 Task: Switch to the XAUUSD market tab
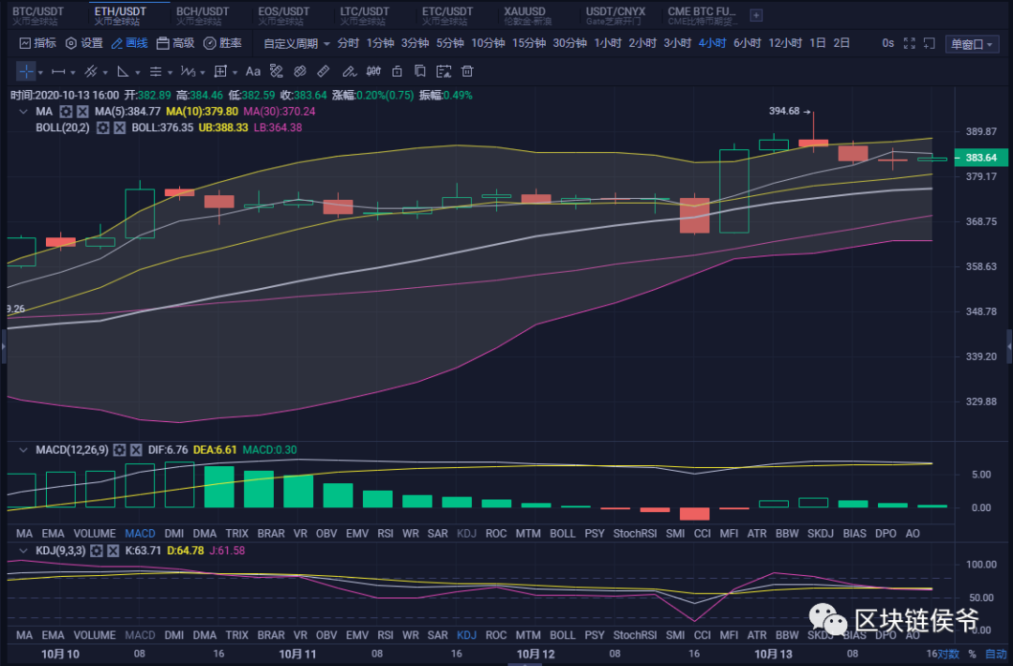pos(523,11)
